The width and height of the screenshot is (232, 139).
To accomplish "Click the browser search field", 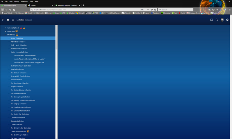I will click(176, 10).
